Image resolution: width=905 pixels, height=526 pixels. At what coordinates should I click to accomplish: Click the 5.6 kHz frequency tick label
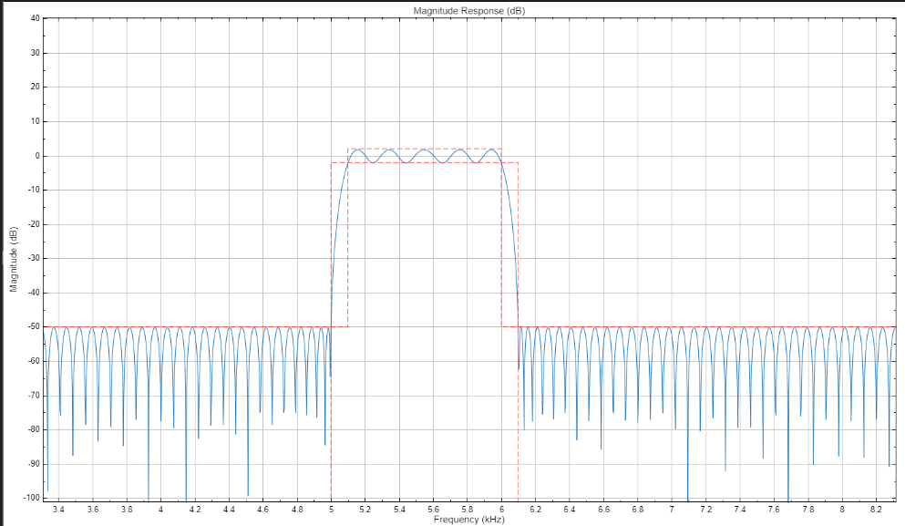pos(433,509)
